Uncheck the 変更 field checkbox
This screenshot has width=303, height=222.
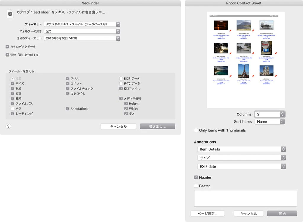[x=12, y=94]
